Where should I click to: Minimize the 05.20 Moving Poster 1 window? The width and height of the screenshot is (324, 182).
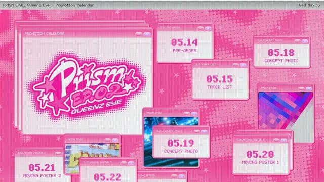point(276,140)
